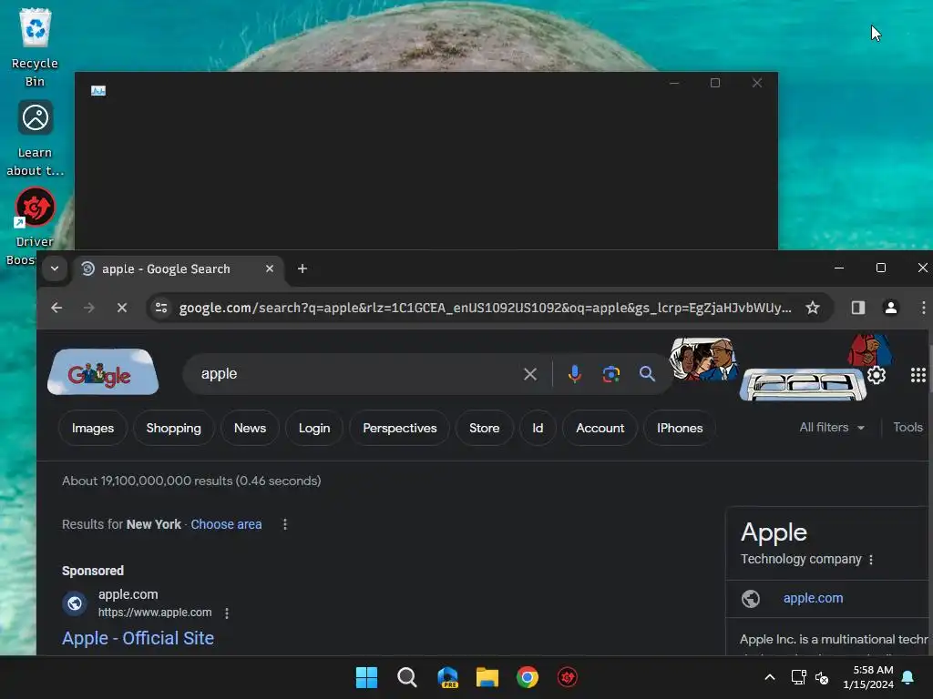
Task: Click the Choose area link
Action: click(x=226, y=524)
